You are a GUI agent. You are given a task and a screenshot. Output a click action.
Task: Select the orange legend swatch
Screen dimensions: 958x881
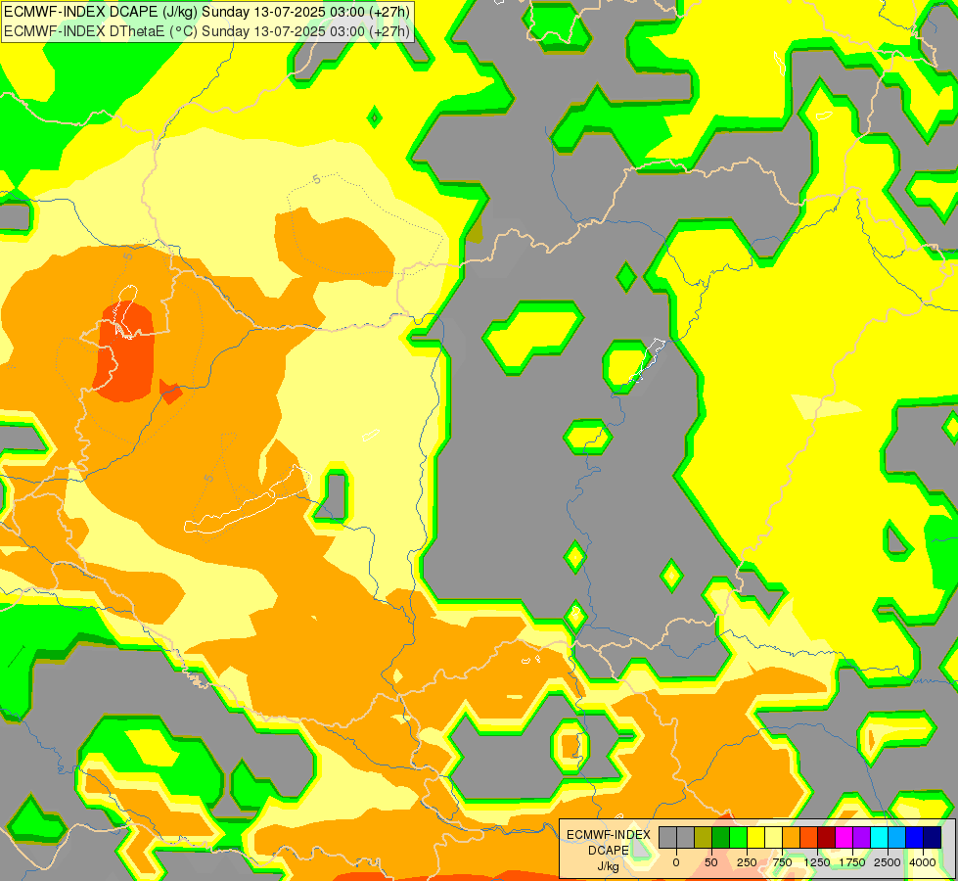coord(792,838)
